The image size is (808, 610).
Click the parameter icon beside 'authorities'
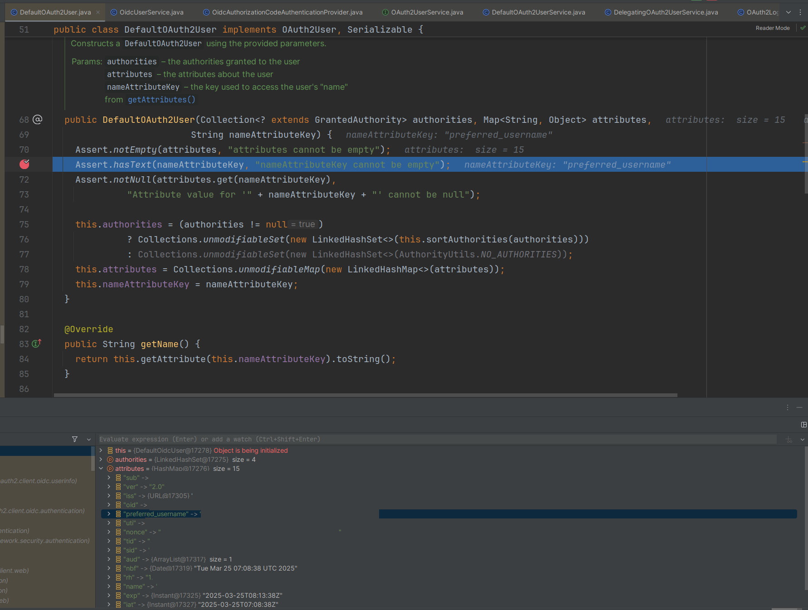(x=110, y=460)
